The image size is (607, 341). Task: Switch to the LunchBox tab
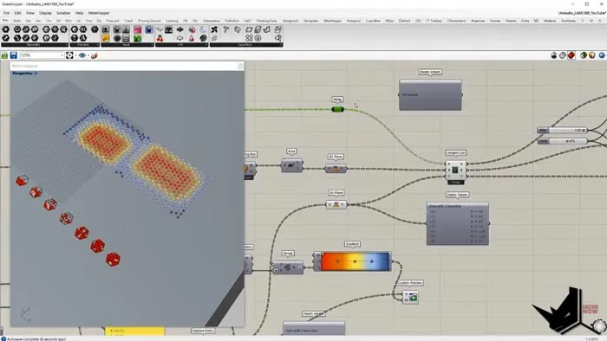(x=373, y=21)
